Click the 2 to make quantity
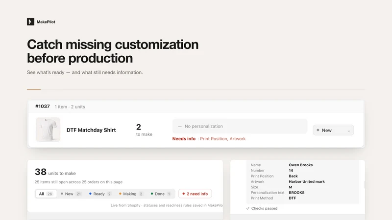Viewport: 392px width, 220px height. (144, 130)
